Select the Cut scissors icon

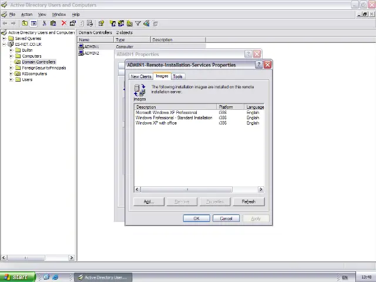pos(44,23)
